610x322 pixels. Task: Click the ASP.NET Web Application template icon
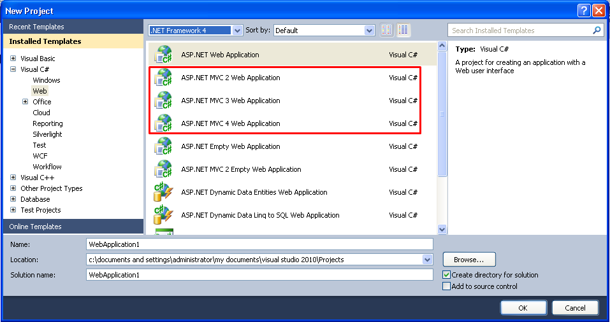click(x=163, y=55)
